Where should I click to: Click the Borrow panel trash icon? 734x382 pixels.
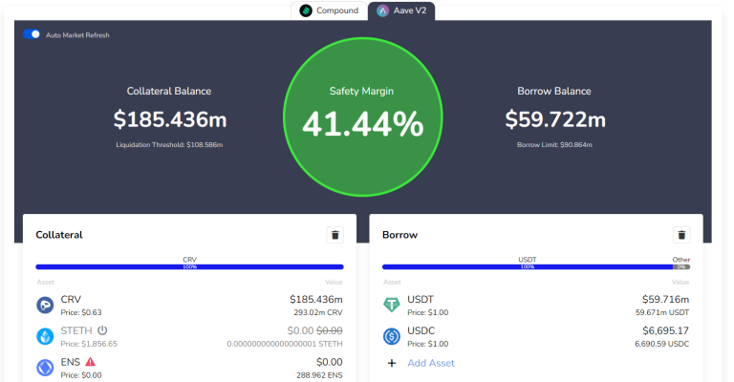(x=681, y=235)
